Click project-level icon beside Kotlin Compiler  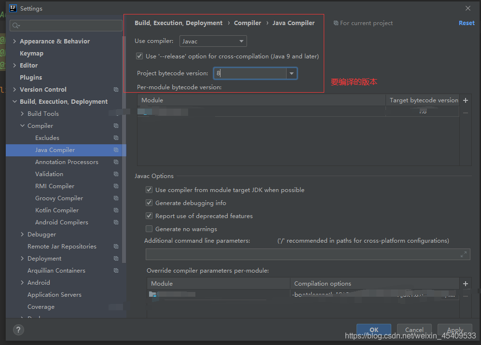tap(116, 210)
